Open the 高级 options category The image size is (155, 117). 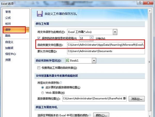tap(8, 36)
